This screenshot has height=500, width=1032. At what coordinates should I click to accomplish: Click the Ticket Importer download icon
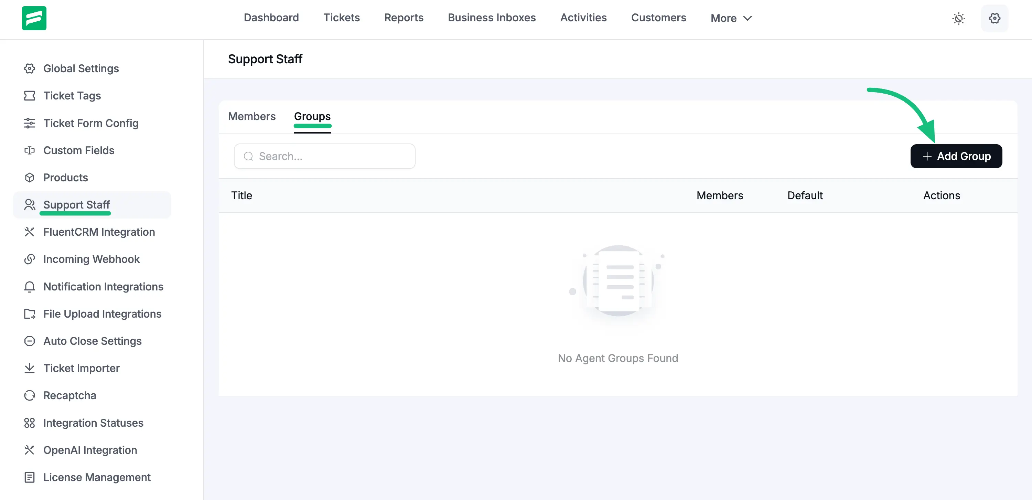(x=30, y=368)
